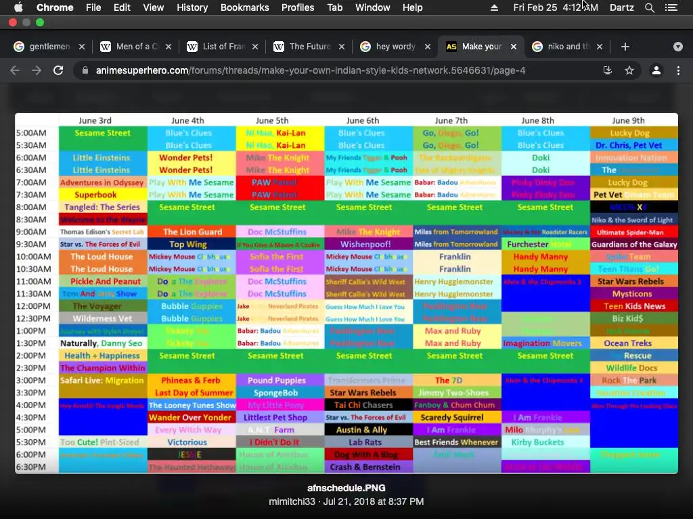Close 'The Future' tab
Screen dimensions: 693x519
pyautogui.click(x=342, y=47)
